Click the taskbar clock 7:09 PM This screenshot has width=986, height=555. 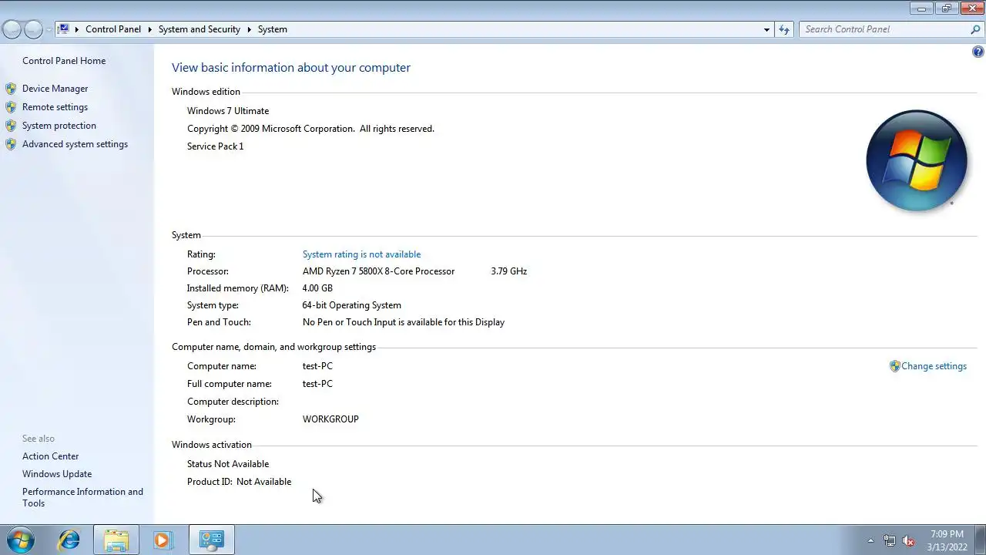(x=947, y=534)
